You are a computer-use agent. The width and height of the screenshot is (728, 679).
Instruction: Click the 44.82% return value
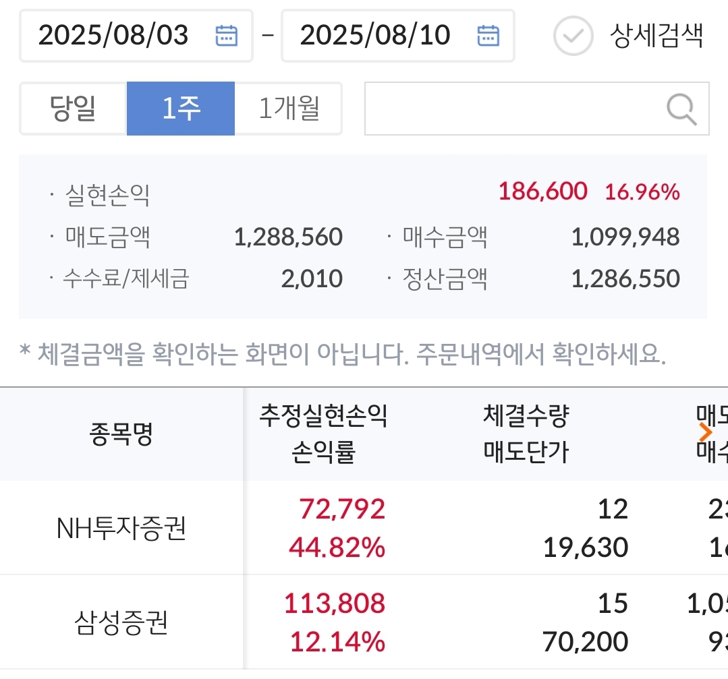[x=337, y=548]
